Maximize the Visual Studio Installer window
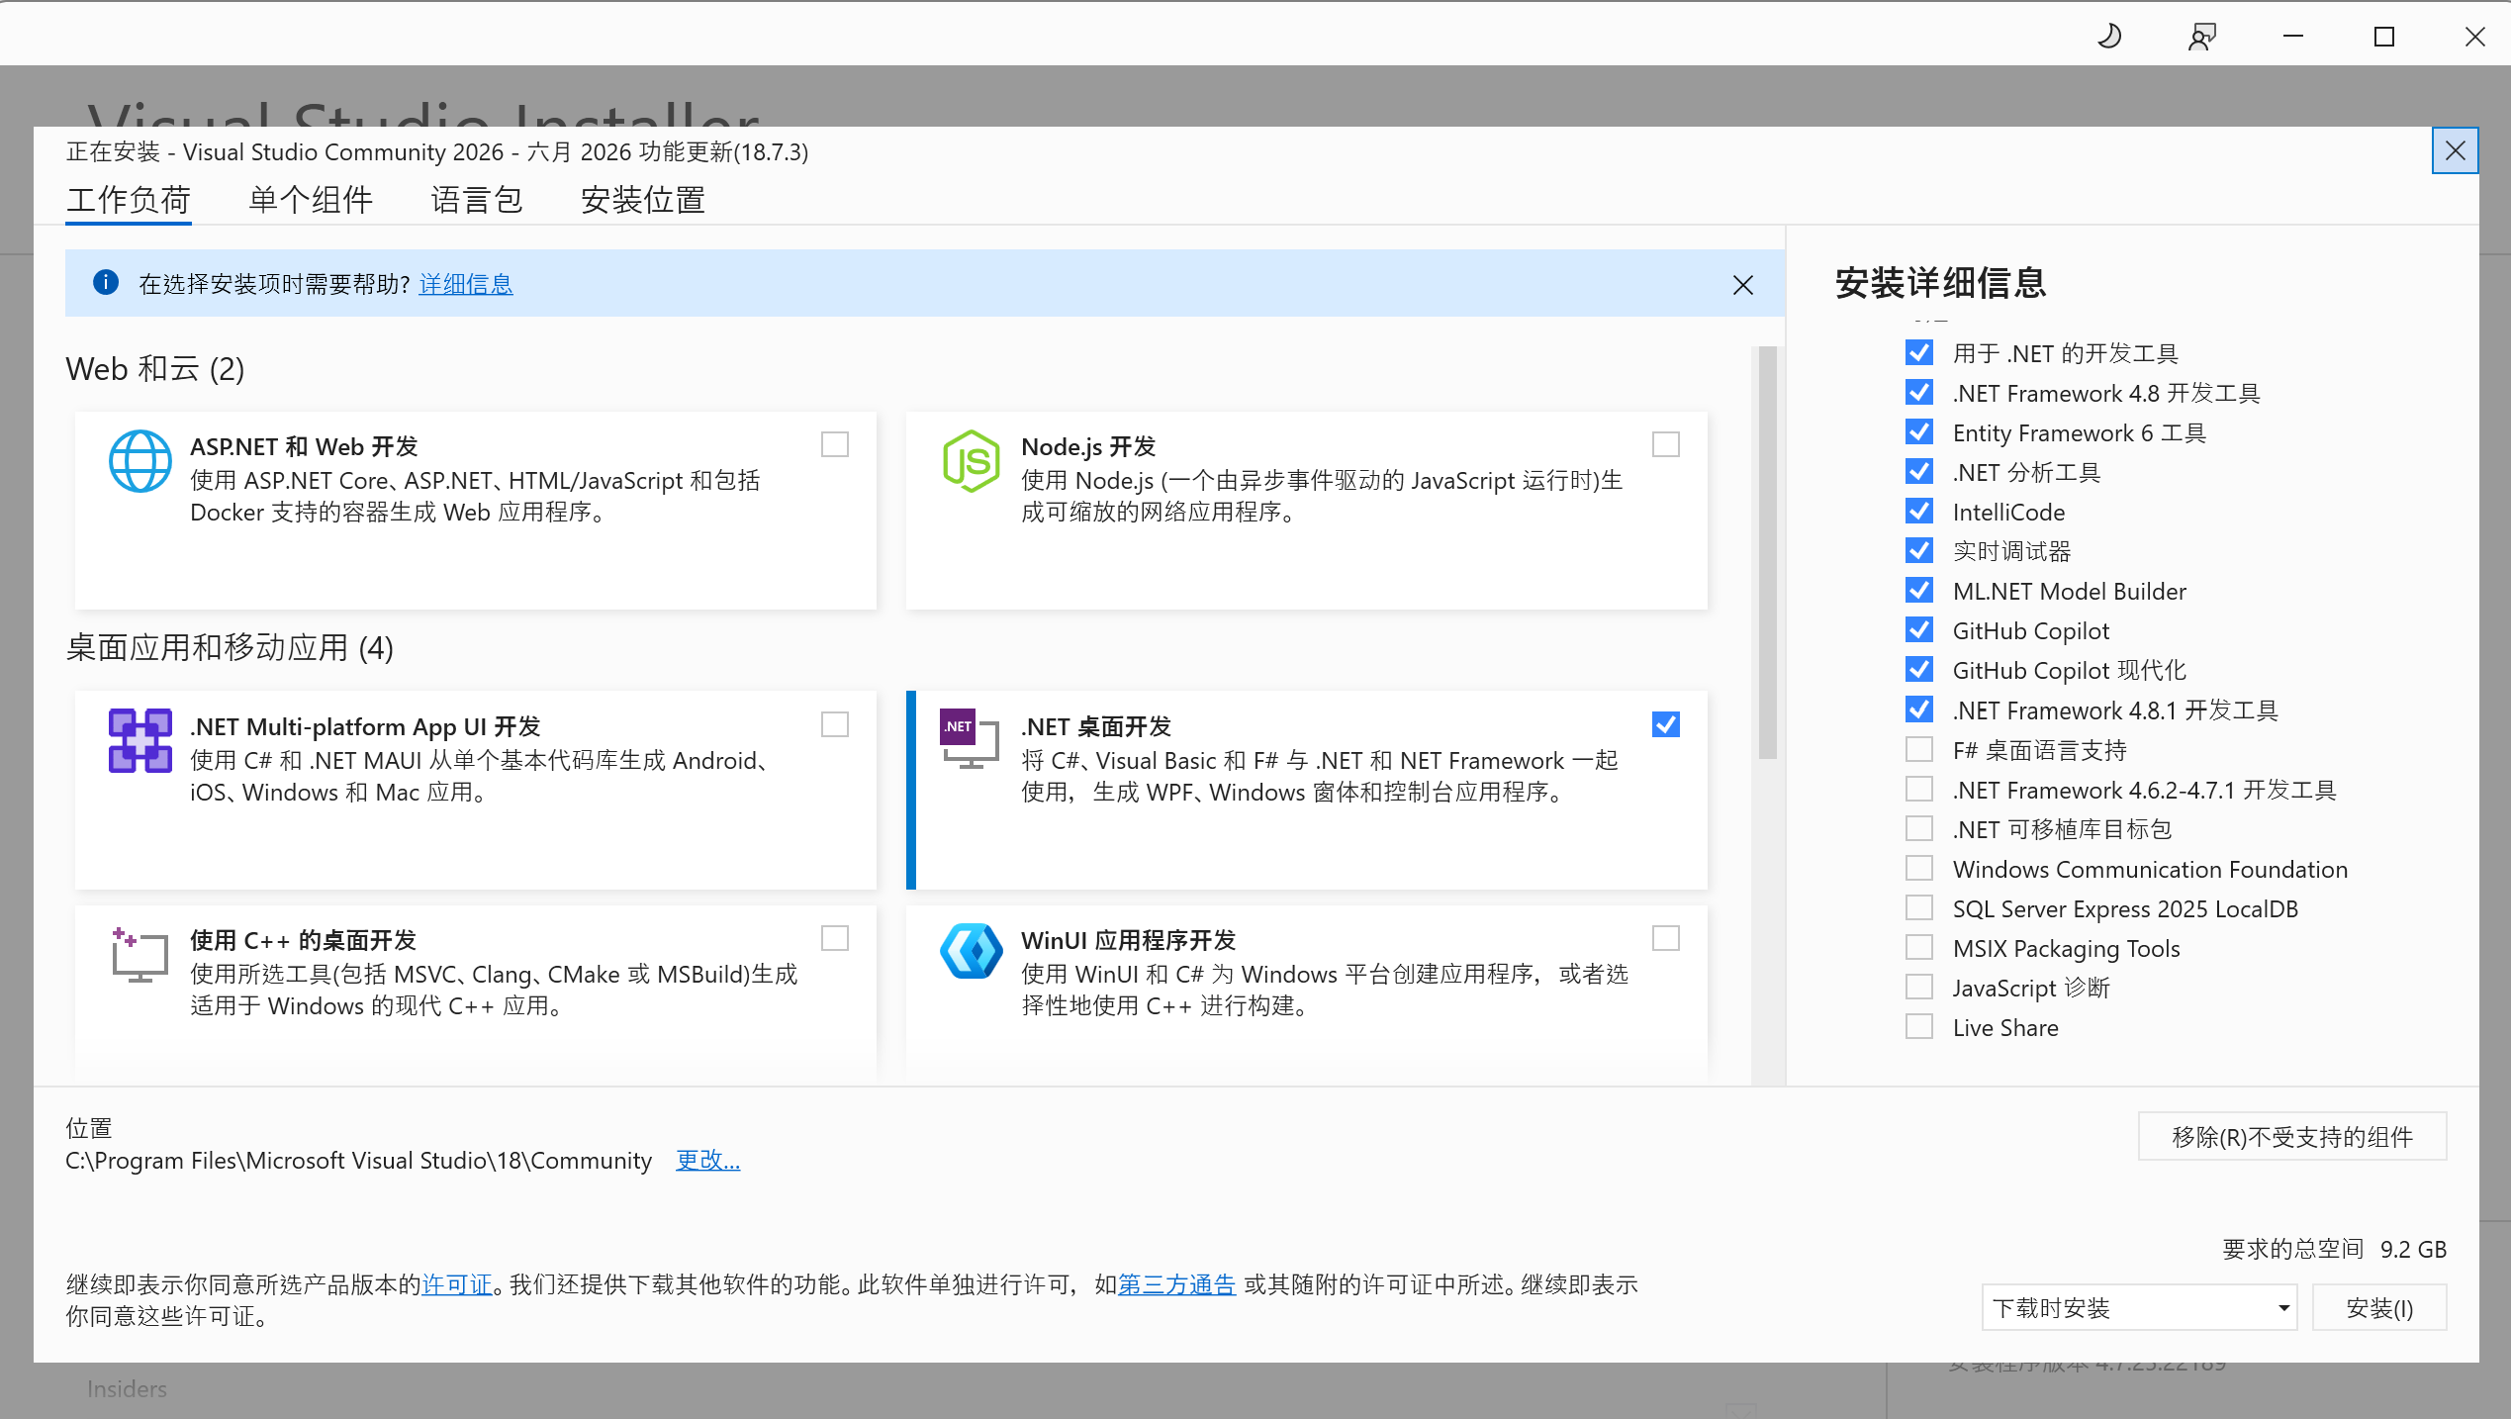The width and height of the screenshot is (2511, 1419). [2384, 37]
